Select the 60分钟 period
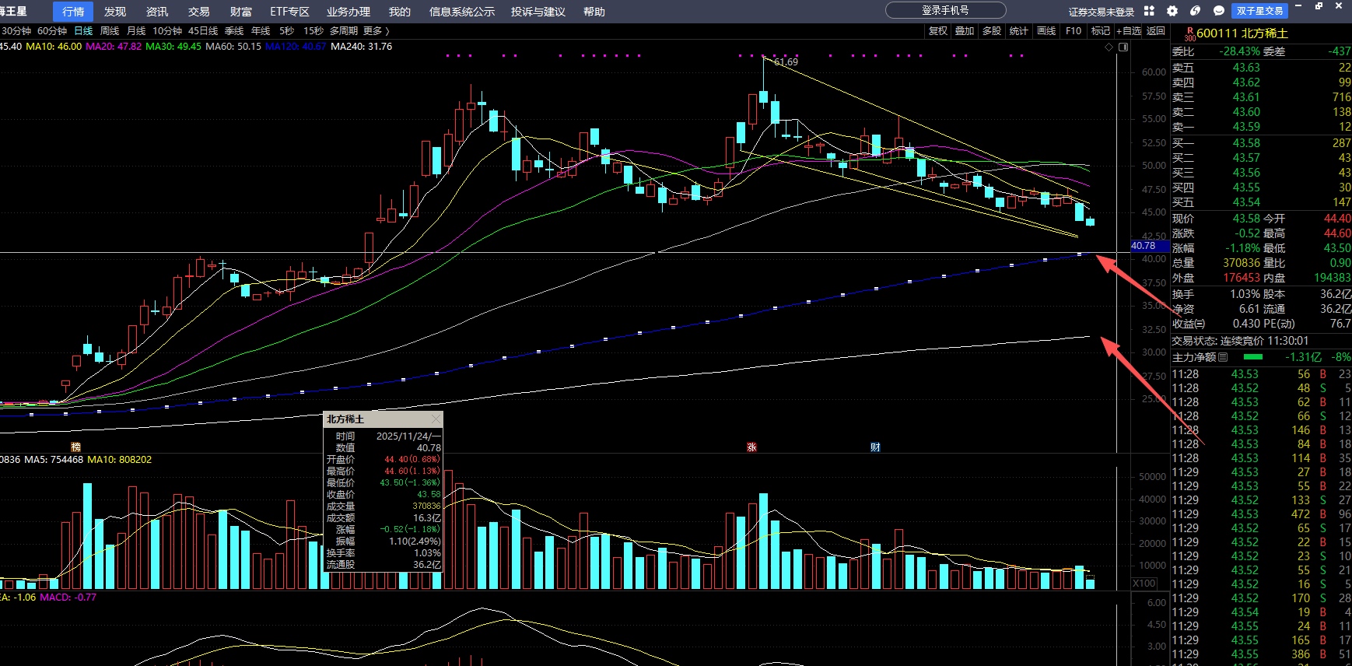 coord(52,31)
